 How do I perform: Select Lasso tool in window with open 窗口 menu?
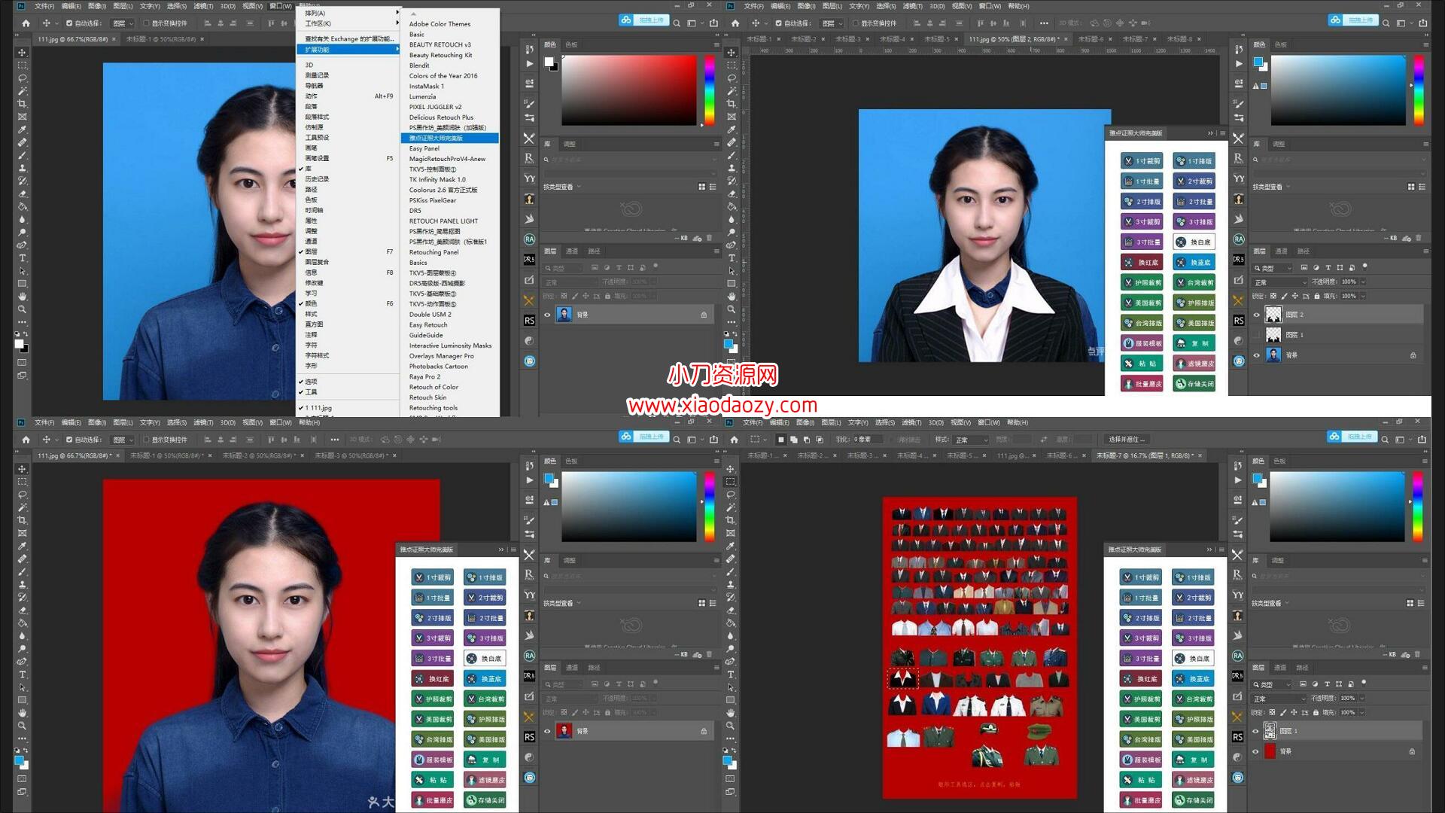tap(22, 78)
